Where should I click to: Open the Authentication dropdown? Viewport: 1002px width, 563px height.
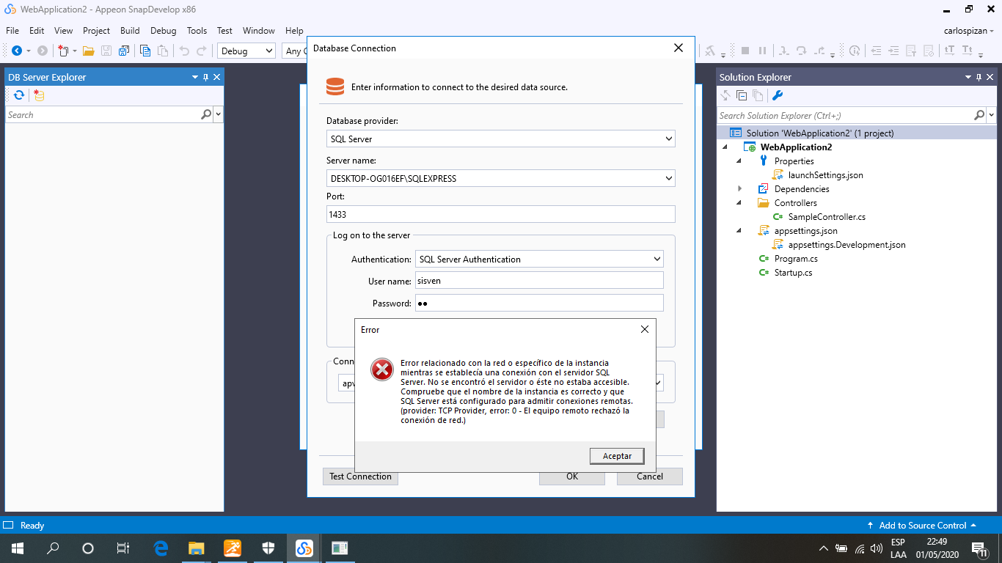pyautogui.click(x=657, y=259)
